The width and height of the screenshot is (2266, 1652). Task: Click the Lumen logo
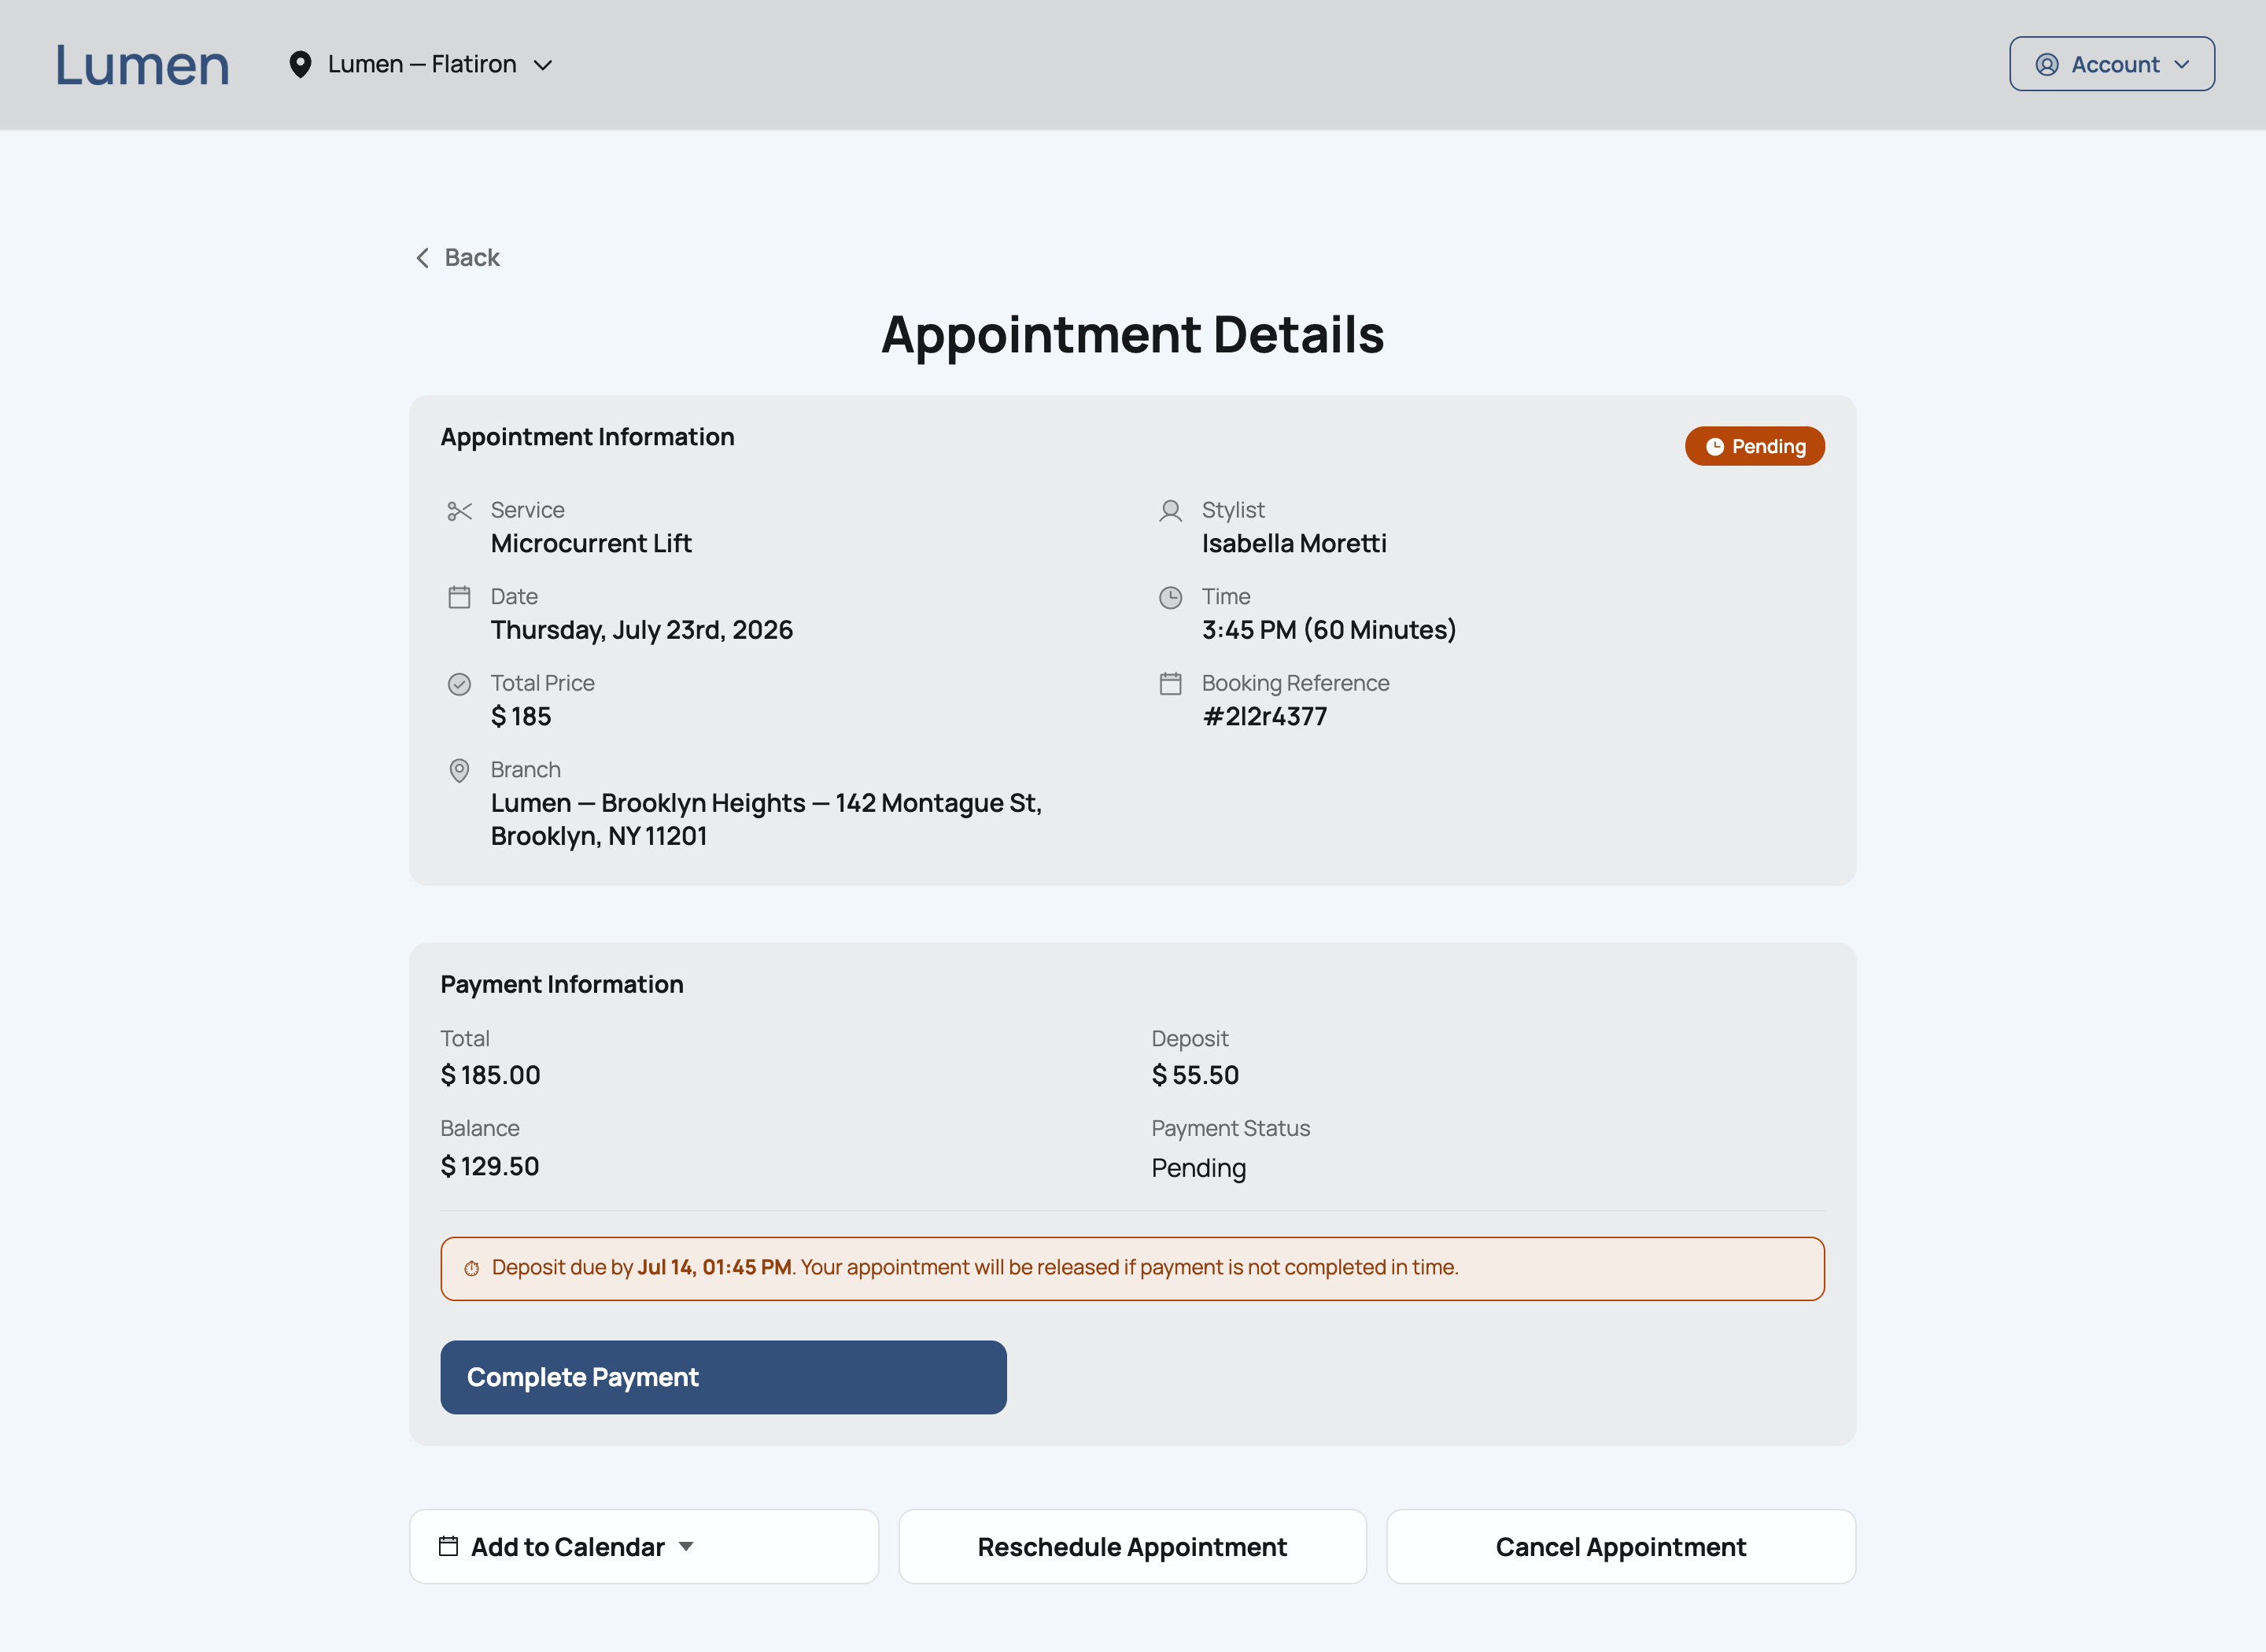click(142, 65)
